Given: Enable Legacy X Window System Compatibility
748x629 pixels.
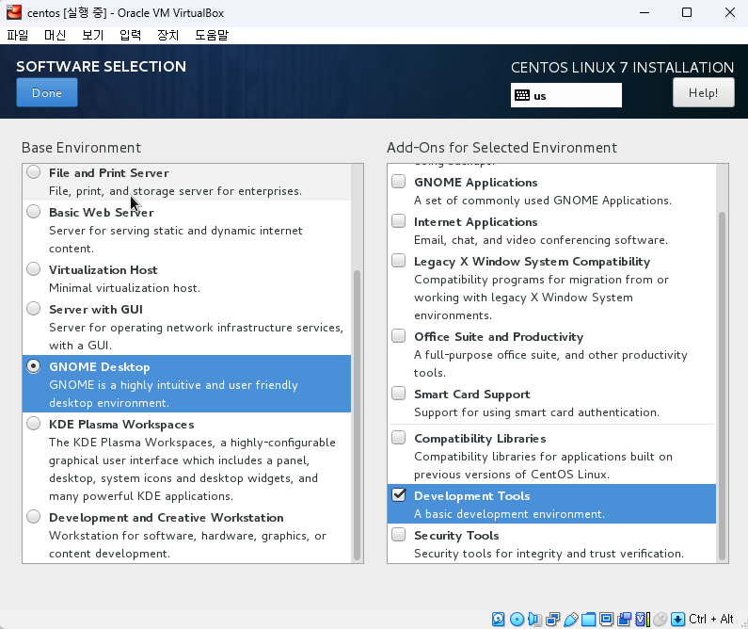Looking at the screenshot, I should 398,261.
